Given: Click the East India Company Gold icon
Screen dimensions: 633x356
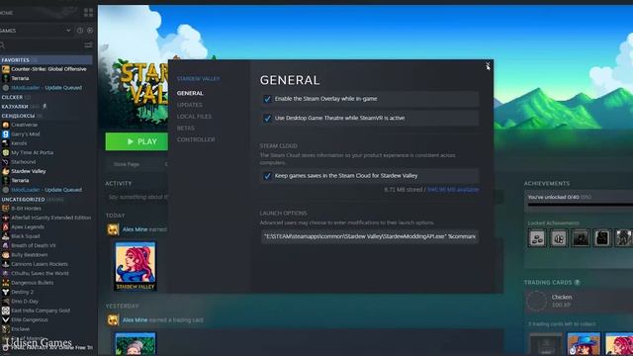Looking at the screenshot, I should tap(6, 311).
